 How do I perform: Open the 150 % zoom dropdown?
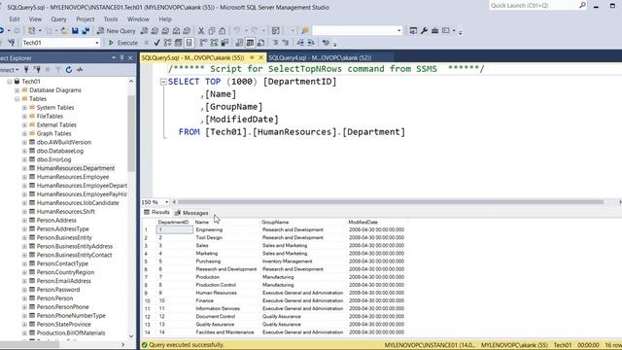pos(166,202)
